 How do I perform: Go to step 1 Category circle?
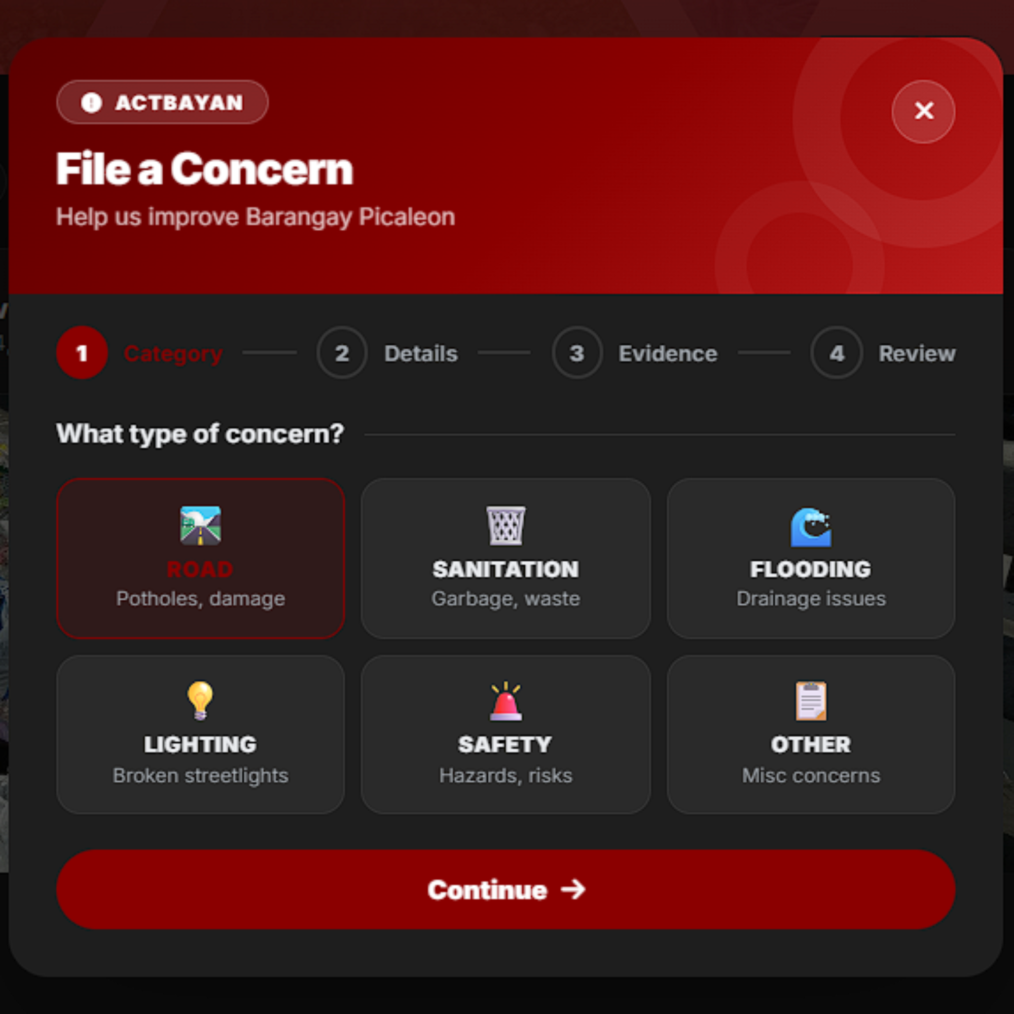click(x=82, y=353)
